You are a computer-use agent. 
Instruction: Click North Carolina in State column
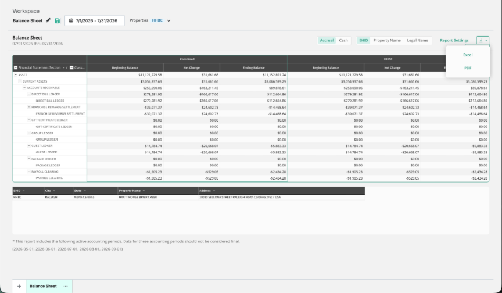95,197
